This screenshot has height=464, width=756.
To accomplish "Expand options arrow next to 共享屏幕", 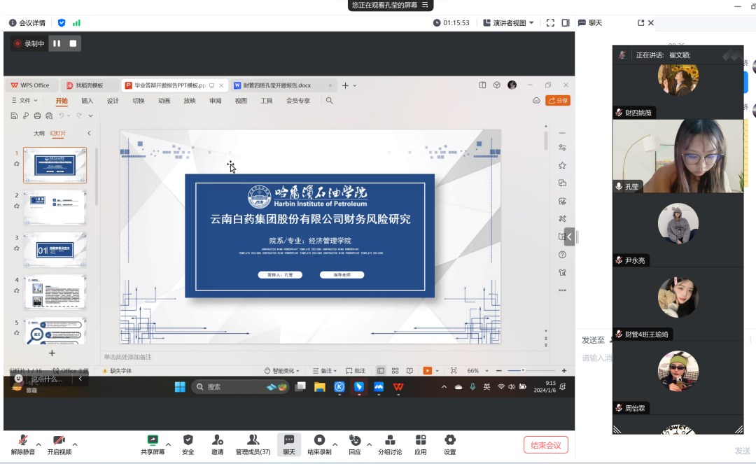I will [168, 444].
